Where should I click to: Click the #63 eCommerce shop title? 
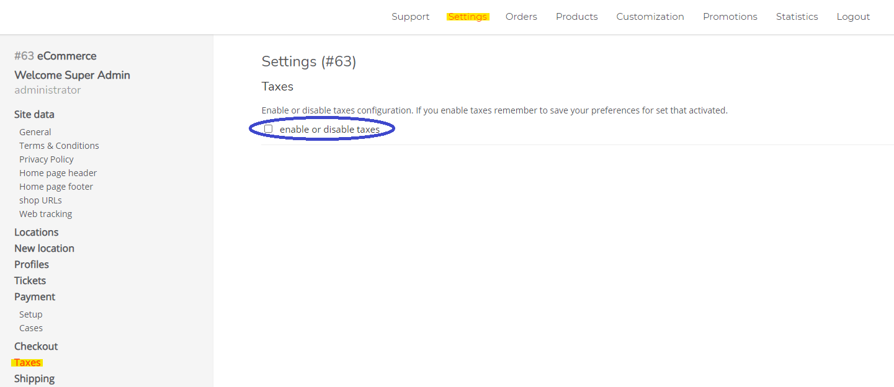(x=55, y=56)
